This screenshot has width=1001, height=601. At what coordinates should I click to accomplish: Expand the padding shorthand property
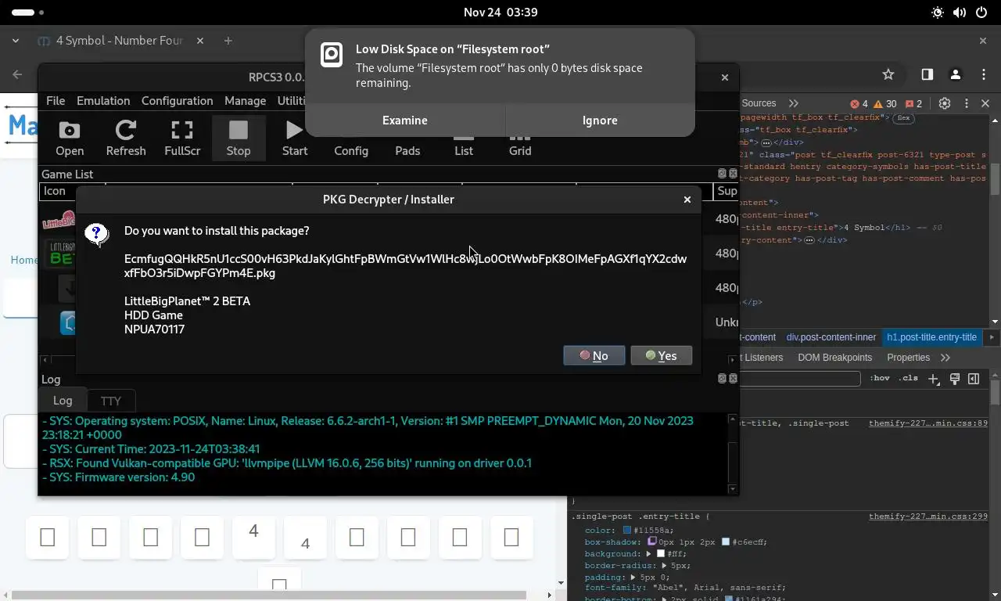633,577
